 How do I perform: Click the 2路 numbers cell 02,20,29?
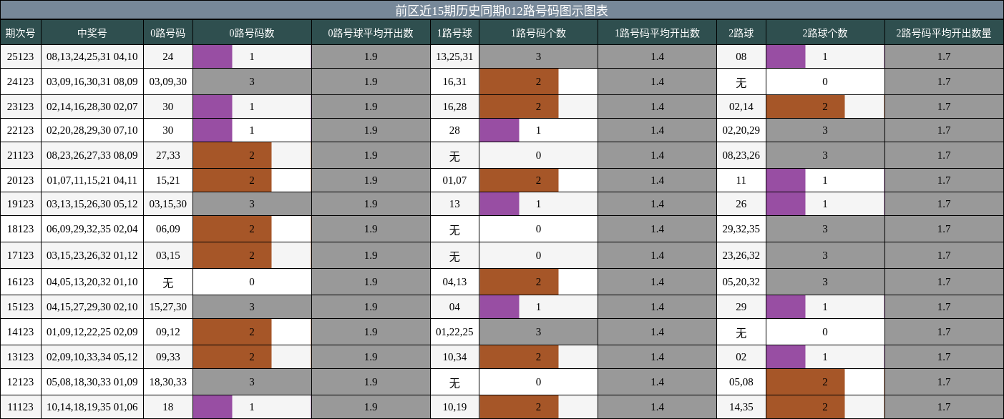coord(741,130)
